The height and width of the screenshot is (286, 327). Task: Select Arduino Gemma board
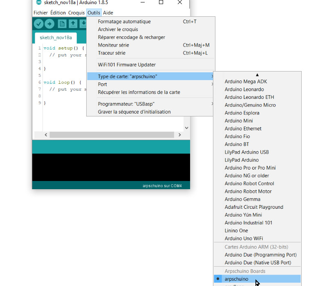coord(258,199)
